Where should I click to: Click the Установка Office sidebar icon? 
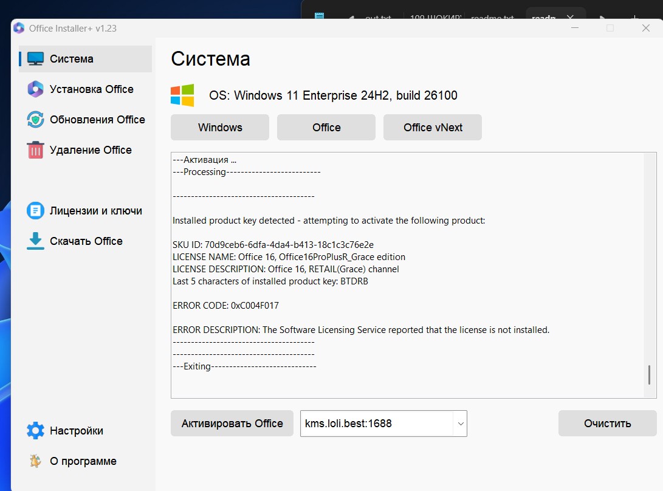coord(36,89)
